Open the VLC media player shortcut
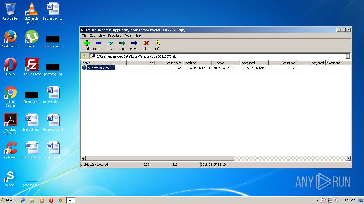This screenshot has height=204, width=364. (31, 13)
